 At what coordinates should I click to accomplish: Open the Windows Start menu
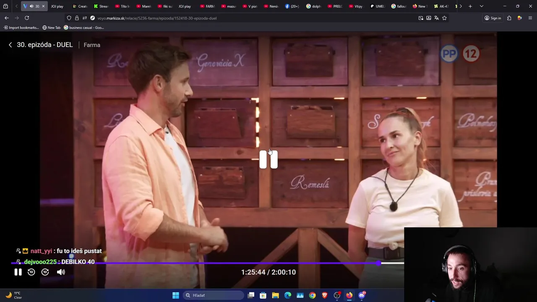pyautogui.click(x=176, y=295)
